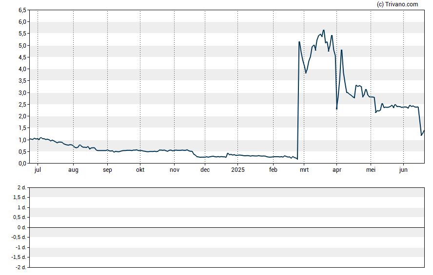Click the 'sep' month label on x-axis
Screen dimensions: 433x275
(x=107, y=170)
